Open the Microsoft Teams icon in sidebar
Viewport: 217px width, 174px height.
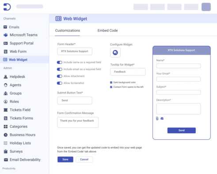point(6,35)
